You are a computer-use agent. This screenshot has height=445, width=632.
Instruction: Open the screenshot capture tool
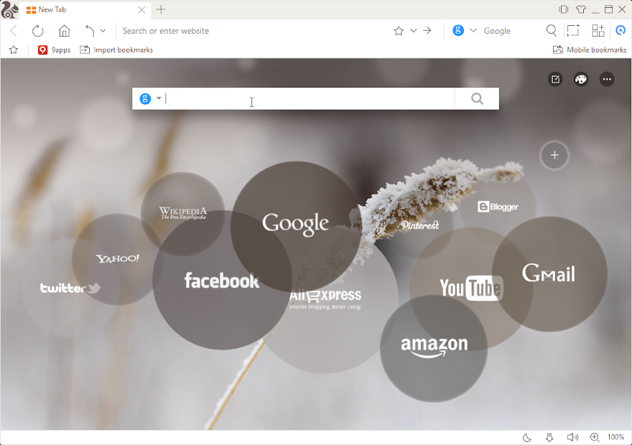(x=573, y=31)
